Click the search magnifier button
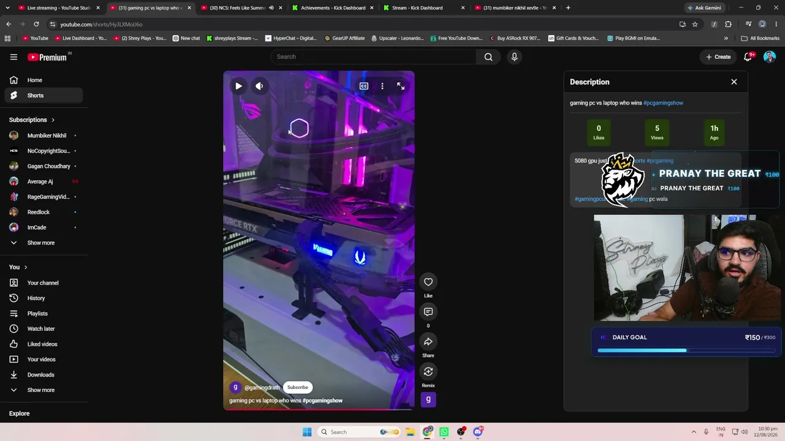 pyautogui.click(x=488, y=57)
